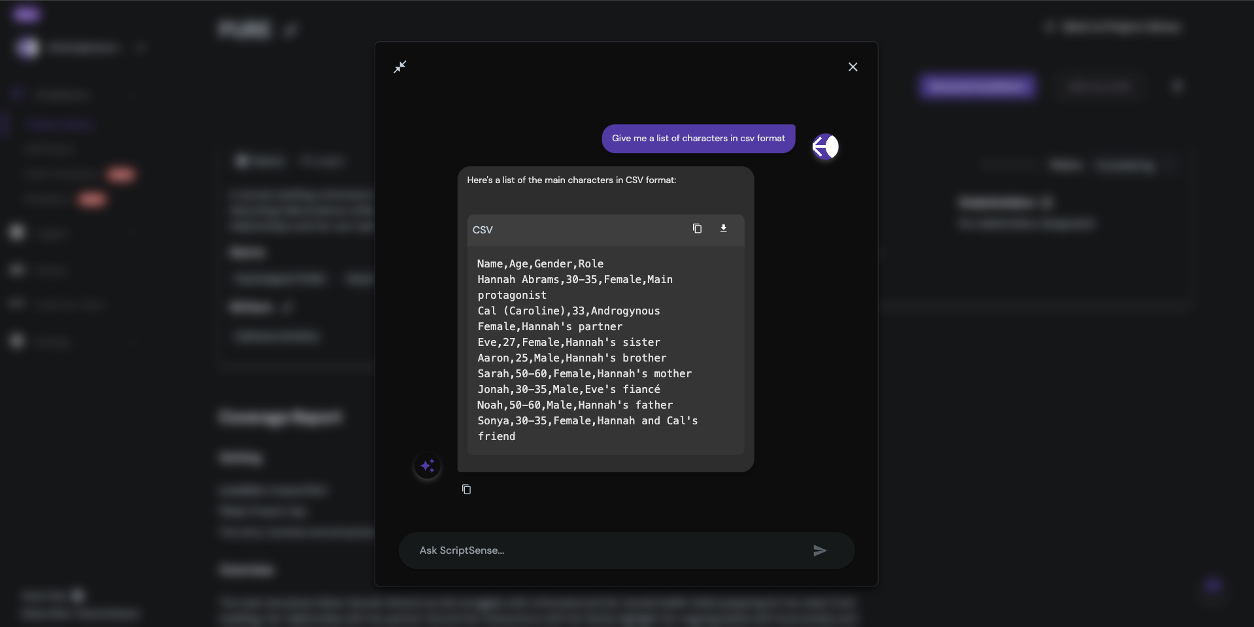The height and width of the screenshot is (627, 1254).
Task: Click the user message about csv characters
Action: 698,138
